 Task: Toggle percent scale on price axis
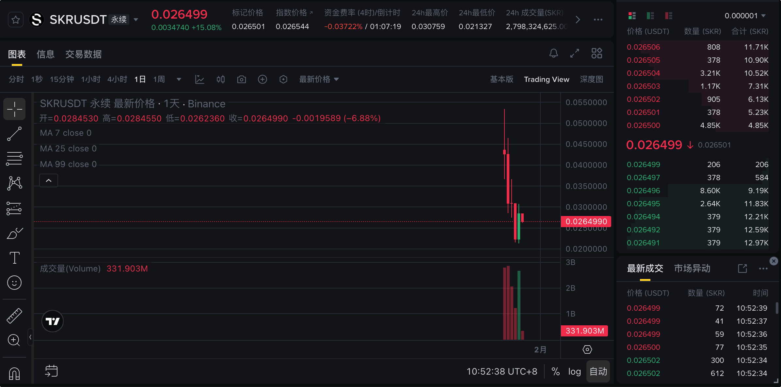(555, 371)
